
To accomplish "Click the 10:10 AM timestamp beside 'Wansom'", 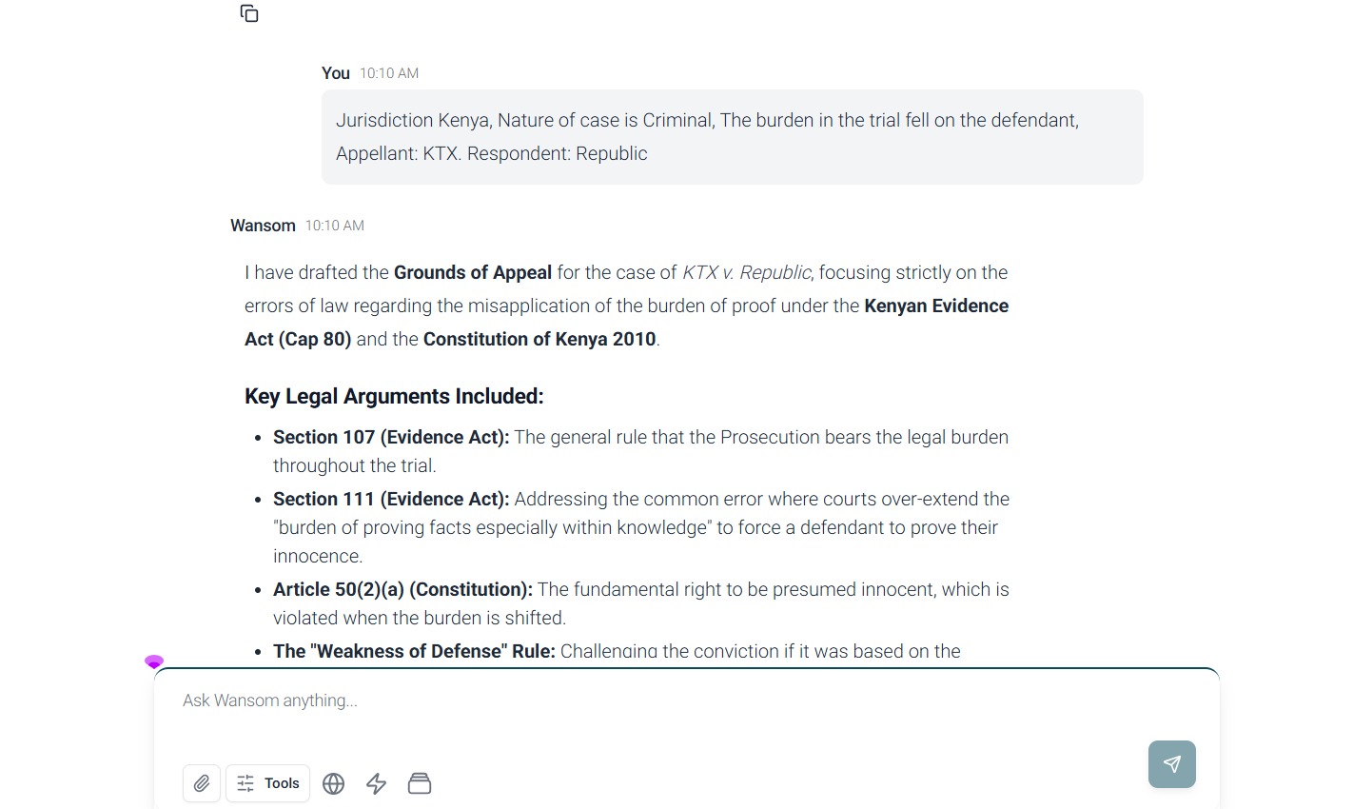I will [x=335, y=226].
